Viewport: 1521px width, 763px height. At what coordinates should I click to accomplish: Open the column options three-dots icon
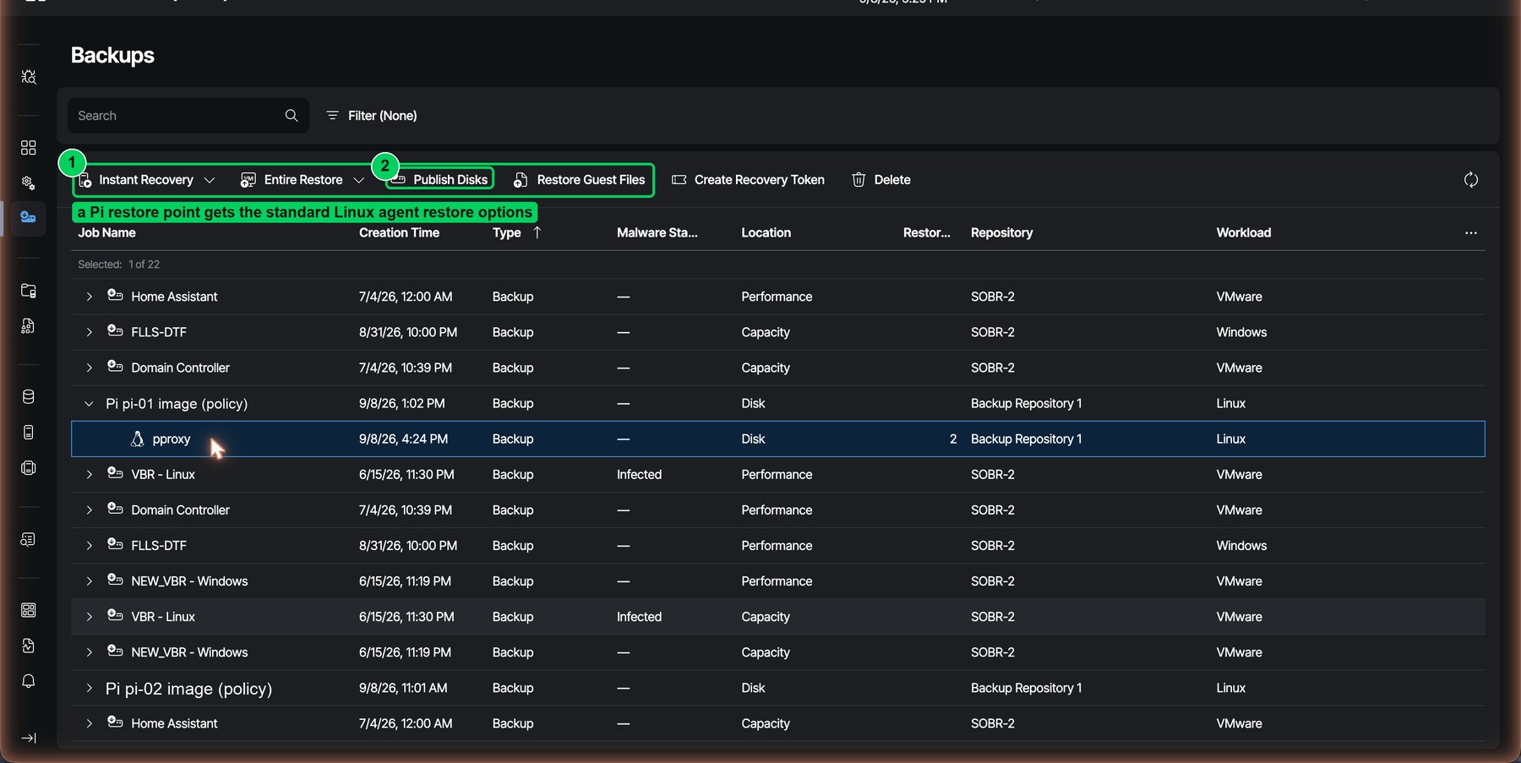tap(1471, 233)
